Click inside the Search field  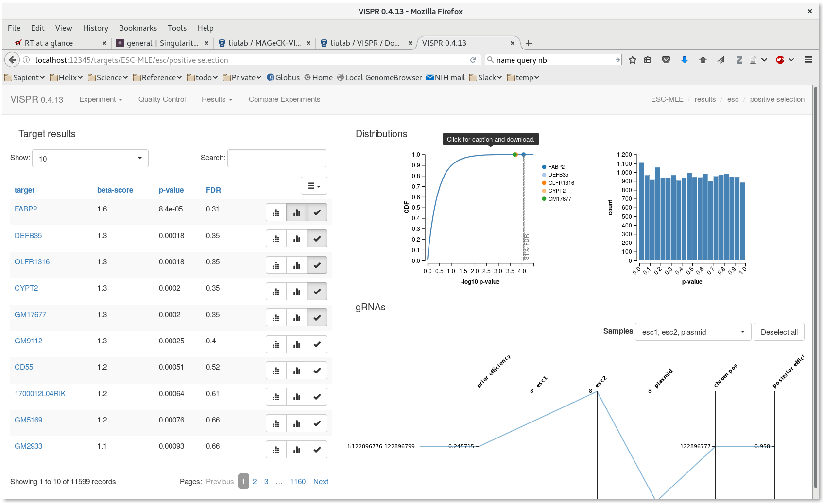point(276,158)
